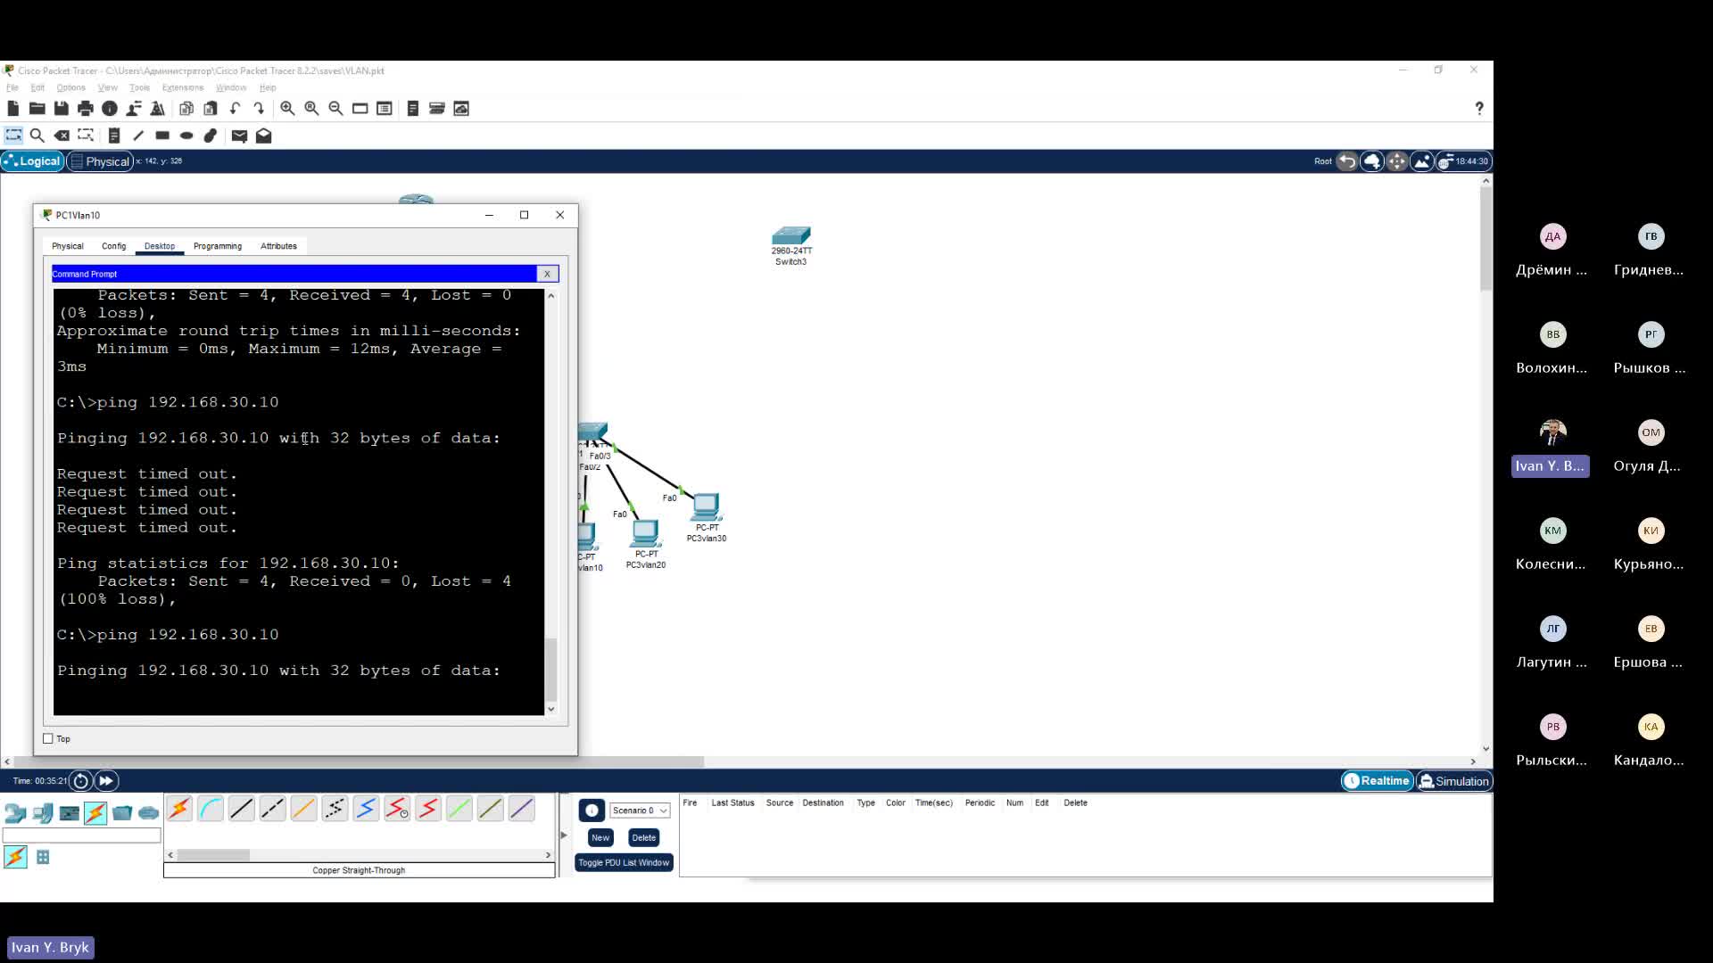The height and width of the screenshot is (963, 1713).
Task: Switch to the Physical workspace view
Action: point(100,161)
